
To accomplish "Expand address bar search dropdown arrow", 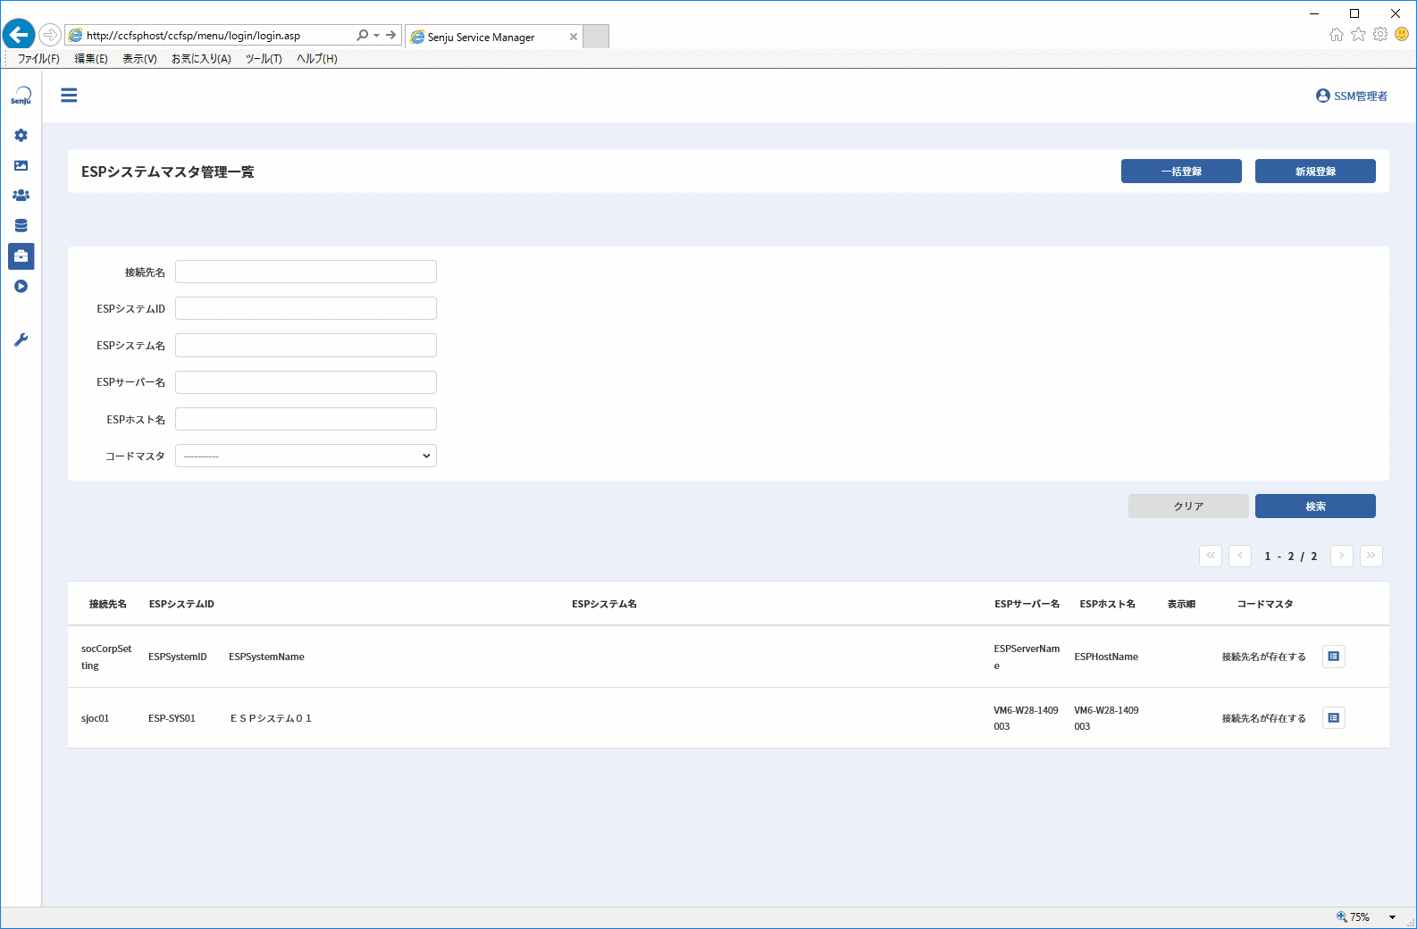I will coord(376,36).
